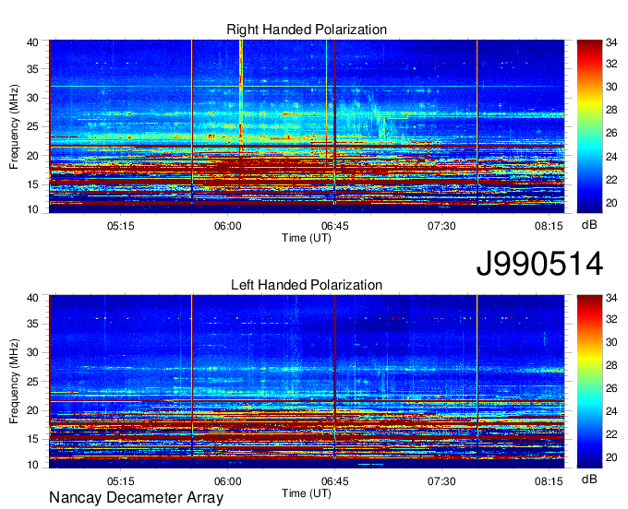628x509 pixels.
Task: Click the 34 dB value on bottom color bar
Action: 611,298
